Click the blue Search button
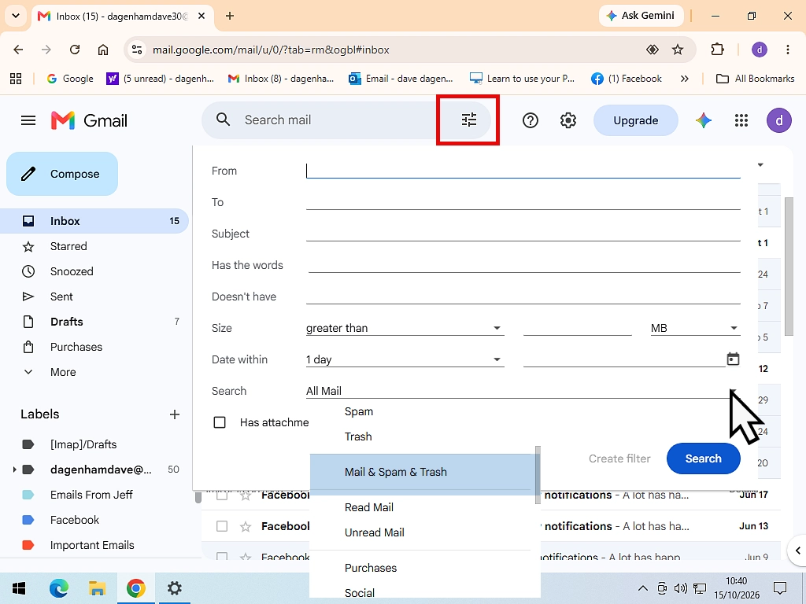 [x=703, y=459]
